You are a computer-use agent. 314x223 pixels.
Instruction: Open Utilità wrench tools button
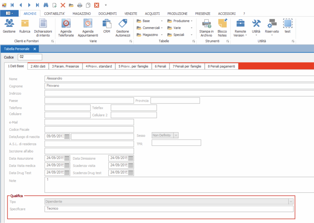[x=256, y=28]
